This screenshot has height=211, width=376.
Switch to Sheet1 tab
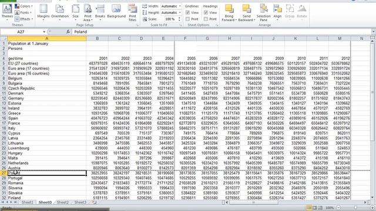coord(28,202)
